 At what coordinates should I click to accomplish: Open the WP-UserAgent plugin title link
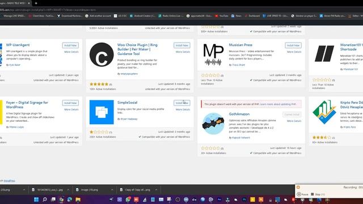click(18, 45)
